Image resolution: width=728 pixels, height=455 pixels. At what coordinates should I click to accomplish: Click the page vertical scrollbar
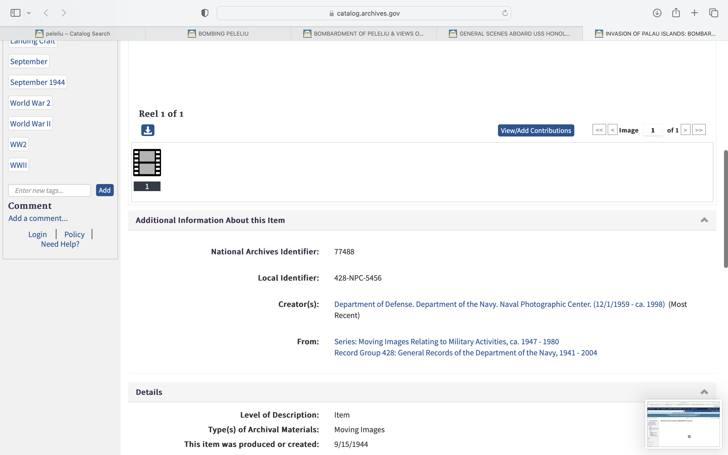click(x=725, y=209)
